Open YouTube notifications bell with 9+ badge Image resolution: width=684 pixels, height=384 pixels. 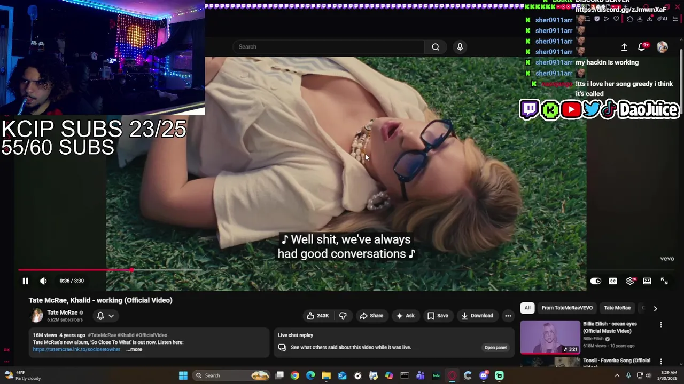[x=642, y=47]
